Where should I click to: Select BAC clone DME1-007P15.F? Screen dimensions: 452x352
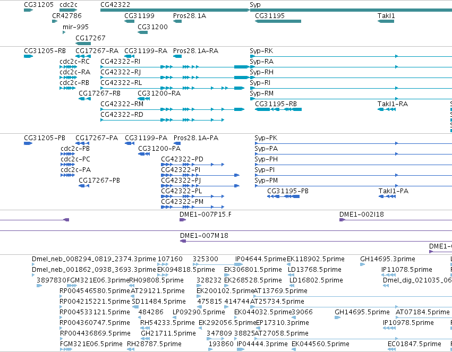coord(205,214)
